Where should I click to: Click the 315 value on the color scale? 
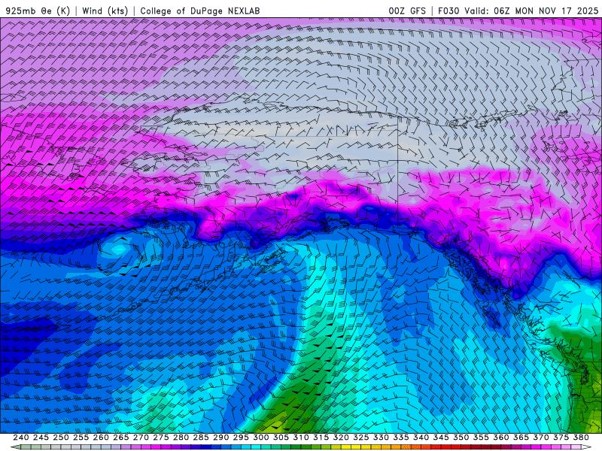[x=321, y=437]
